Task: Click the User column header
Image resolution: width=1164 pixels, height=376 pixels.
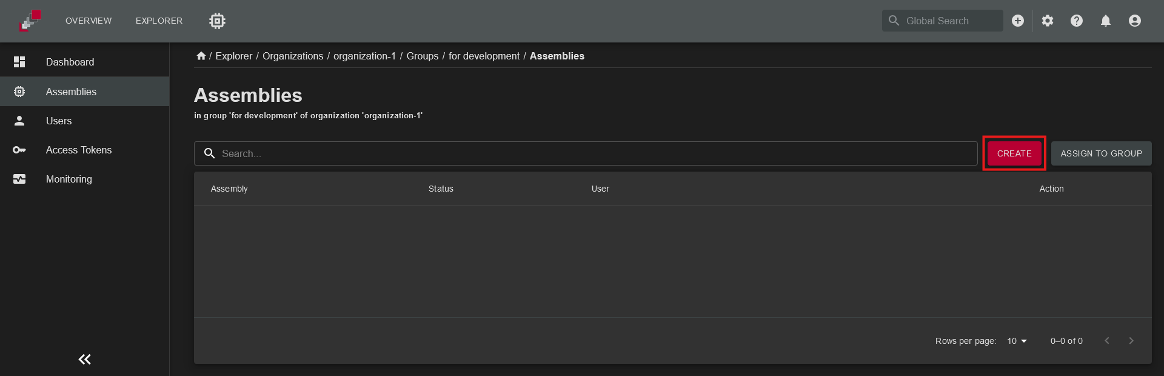Action: 600,189
